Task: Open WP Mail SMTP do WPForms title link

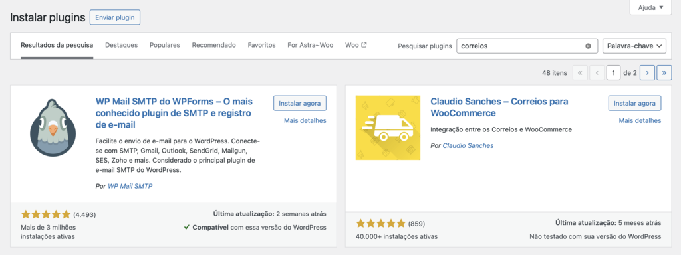Action: (x=174, y=113)
